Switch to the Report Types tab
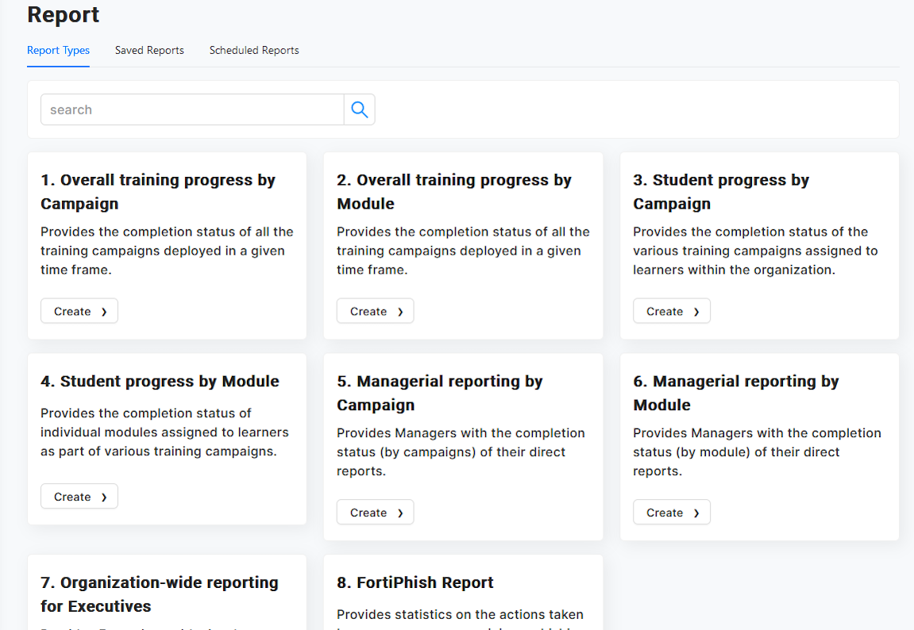 click(x=58, y=50)
